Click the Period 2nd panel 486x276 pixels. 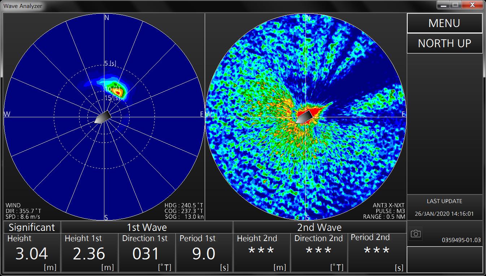pyautogui.click(x=377, y=253)
